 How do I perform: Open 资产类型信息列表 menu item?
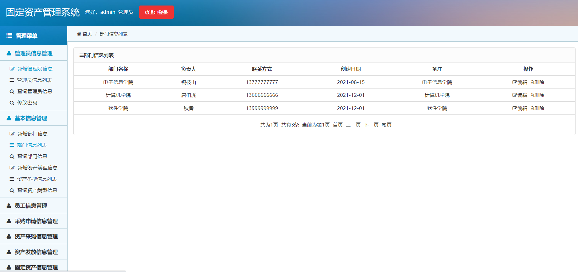(37, 179)
